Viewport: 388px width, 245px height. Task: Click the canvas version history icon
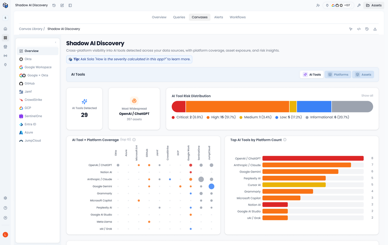pyautogui.click(x=367, y=29)
